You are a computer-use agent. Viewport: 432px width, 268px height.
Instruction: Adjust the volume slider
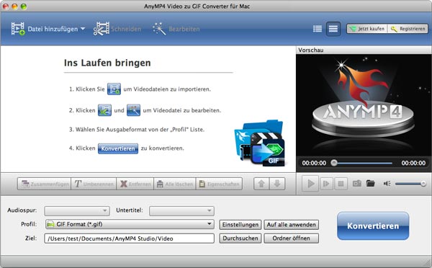410,184
